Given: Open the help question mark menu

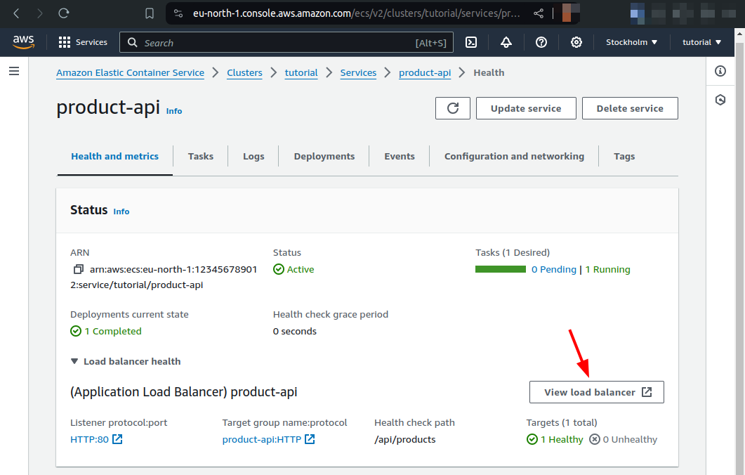Looking at the screenshot, I should tap(541, 42).
